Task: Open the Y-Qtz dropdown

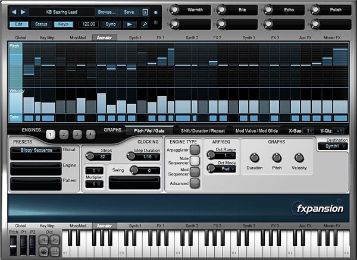Action: click(x=339, y=131)
